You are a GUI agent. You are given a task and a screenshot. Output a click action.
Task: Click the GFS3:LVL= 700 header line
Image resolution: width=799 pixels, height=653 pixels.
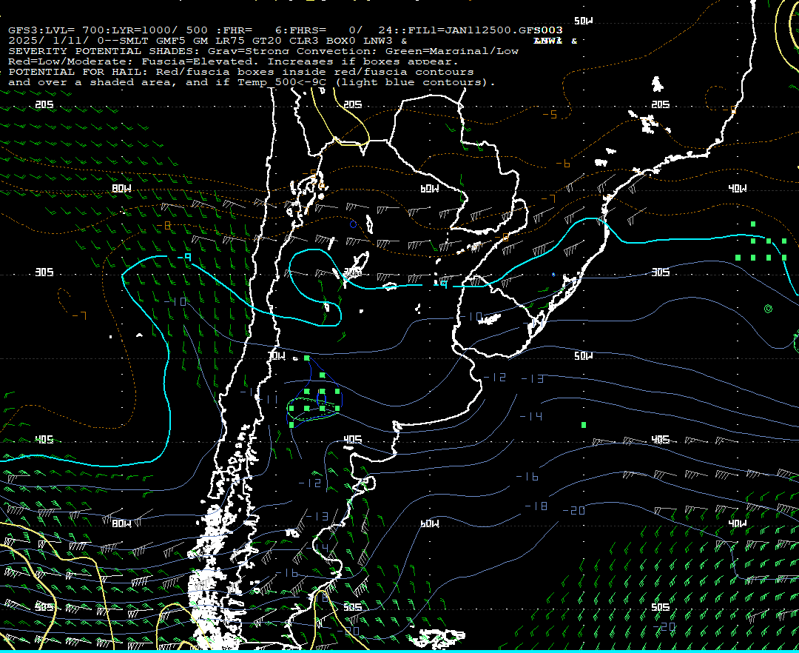click(286, 30)
